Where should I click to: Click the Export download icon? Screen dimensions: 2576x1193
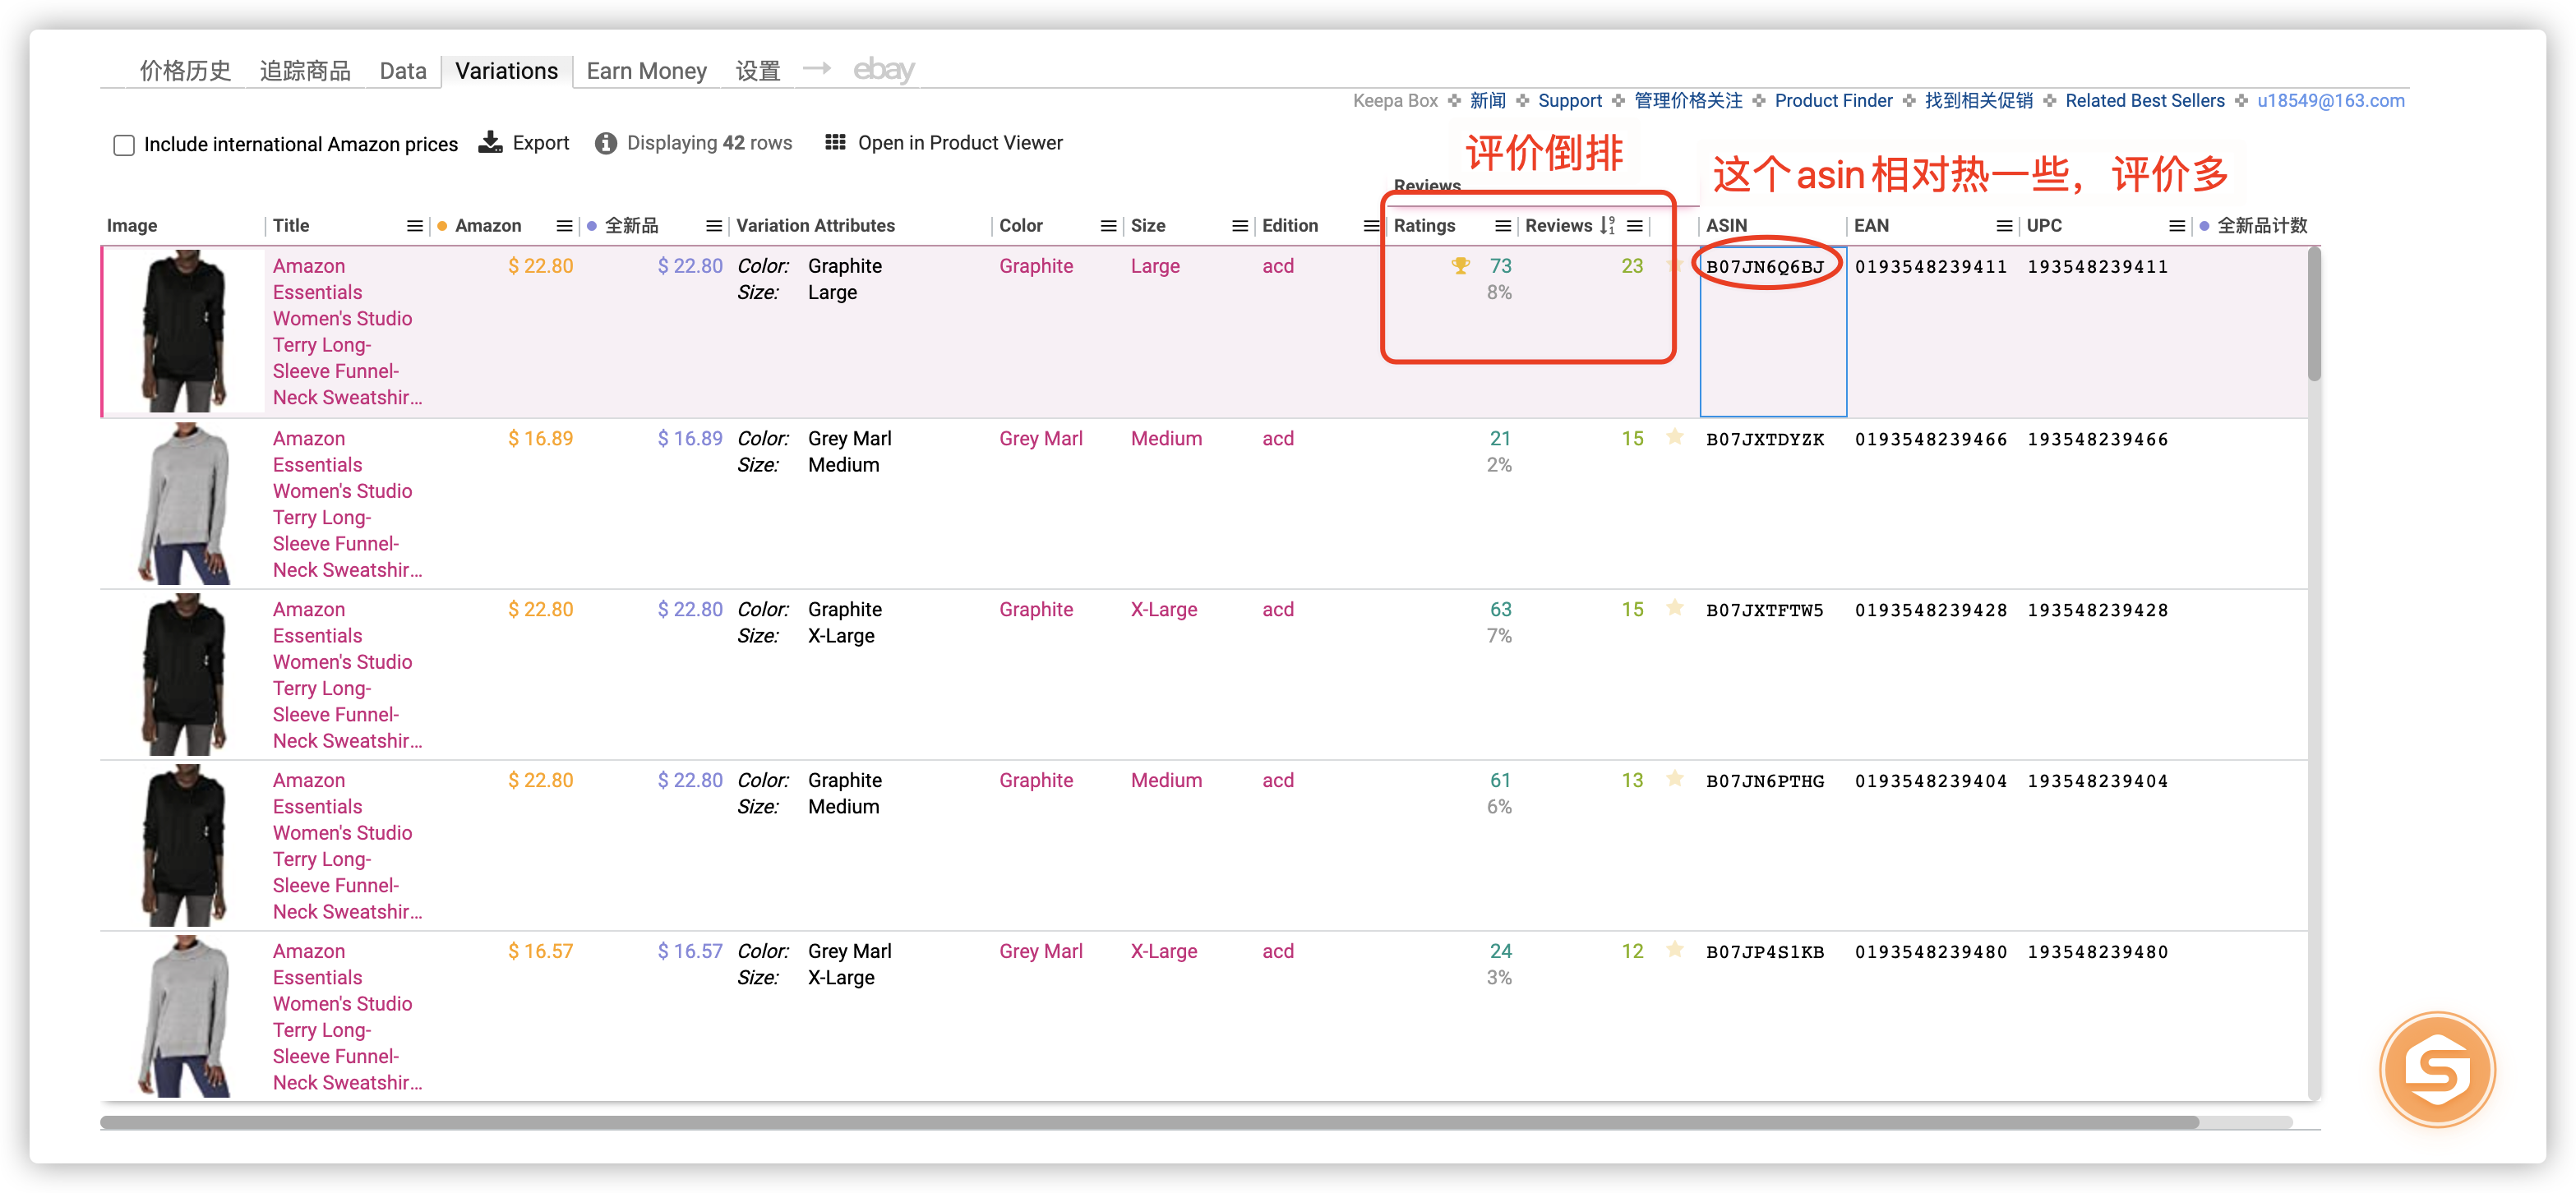coord(490,143)
